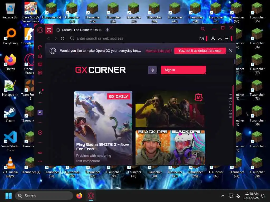Open the Black Ops 6 helmet character thumbnail
Viewport: 270px width, 202px height.
(x=188, y=148)
